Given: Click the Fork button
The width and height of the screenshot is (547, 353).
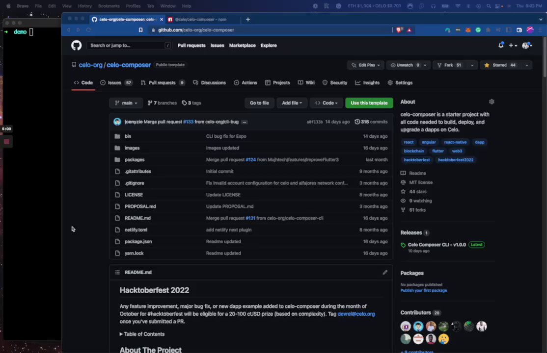Looking at the screenshot, I should [449, 65].
